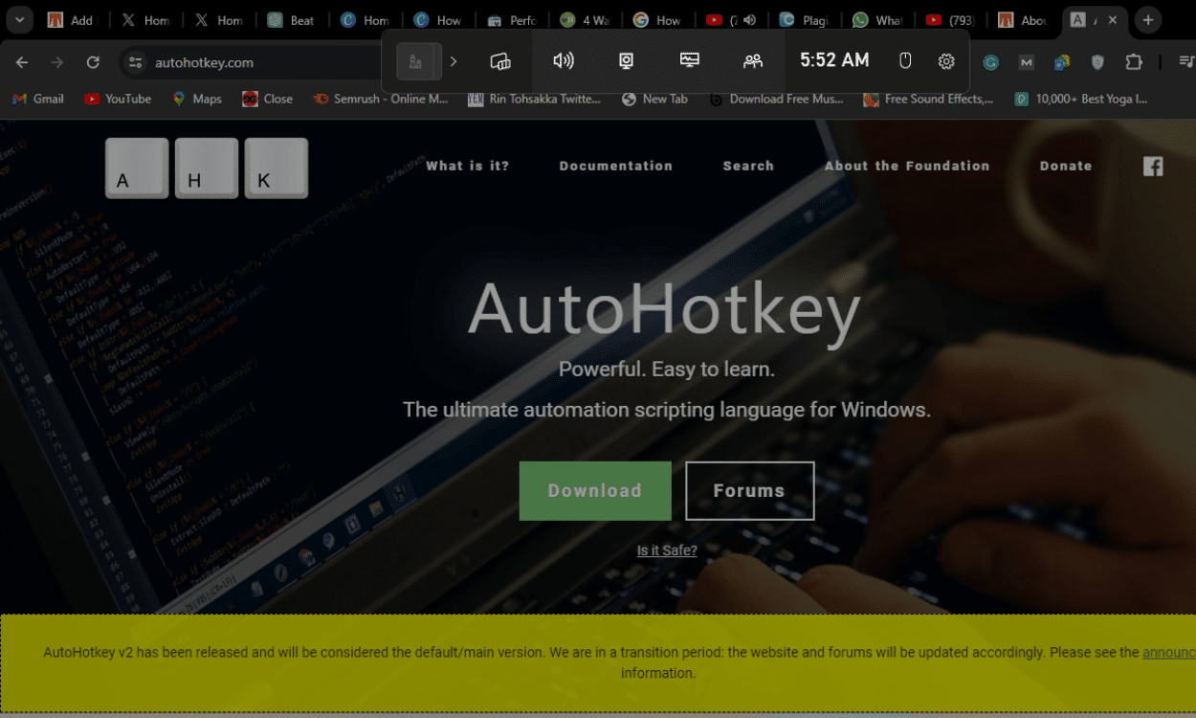Expand the Chrome tab search dropdown

[x=19, y=20]
